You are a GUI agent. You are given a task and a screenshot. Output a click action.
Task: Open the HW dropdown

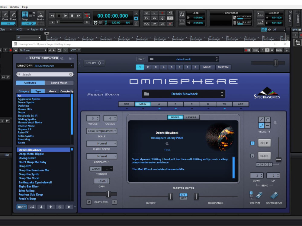tap(141, 59)
